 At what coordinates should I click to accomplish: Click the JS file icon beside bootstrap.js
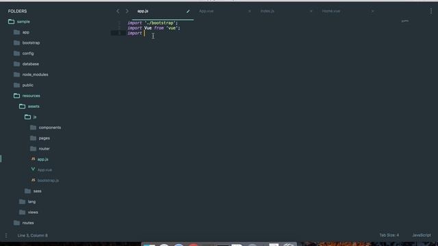coord(33,180)
